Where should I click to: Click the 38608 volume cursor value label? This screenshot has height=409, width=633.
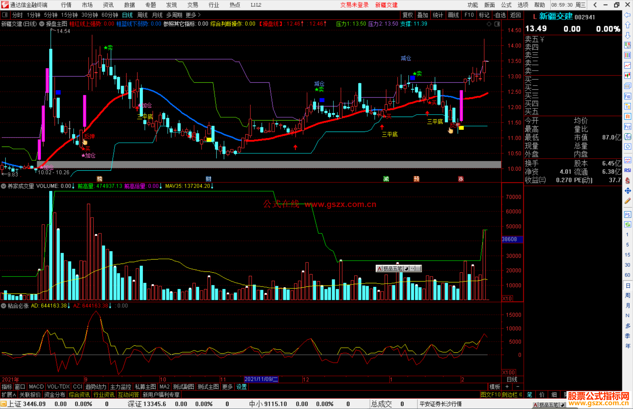[512, 239]
